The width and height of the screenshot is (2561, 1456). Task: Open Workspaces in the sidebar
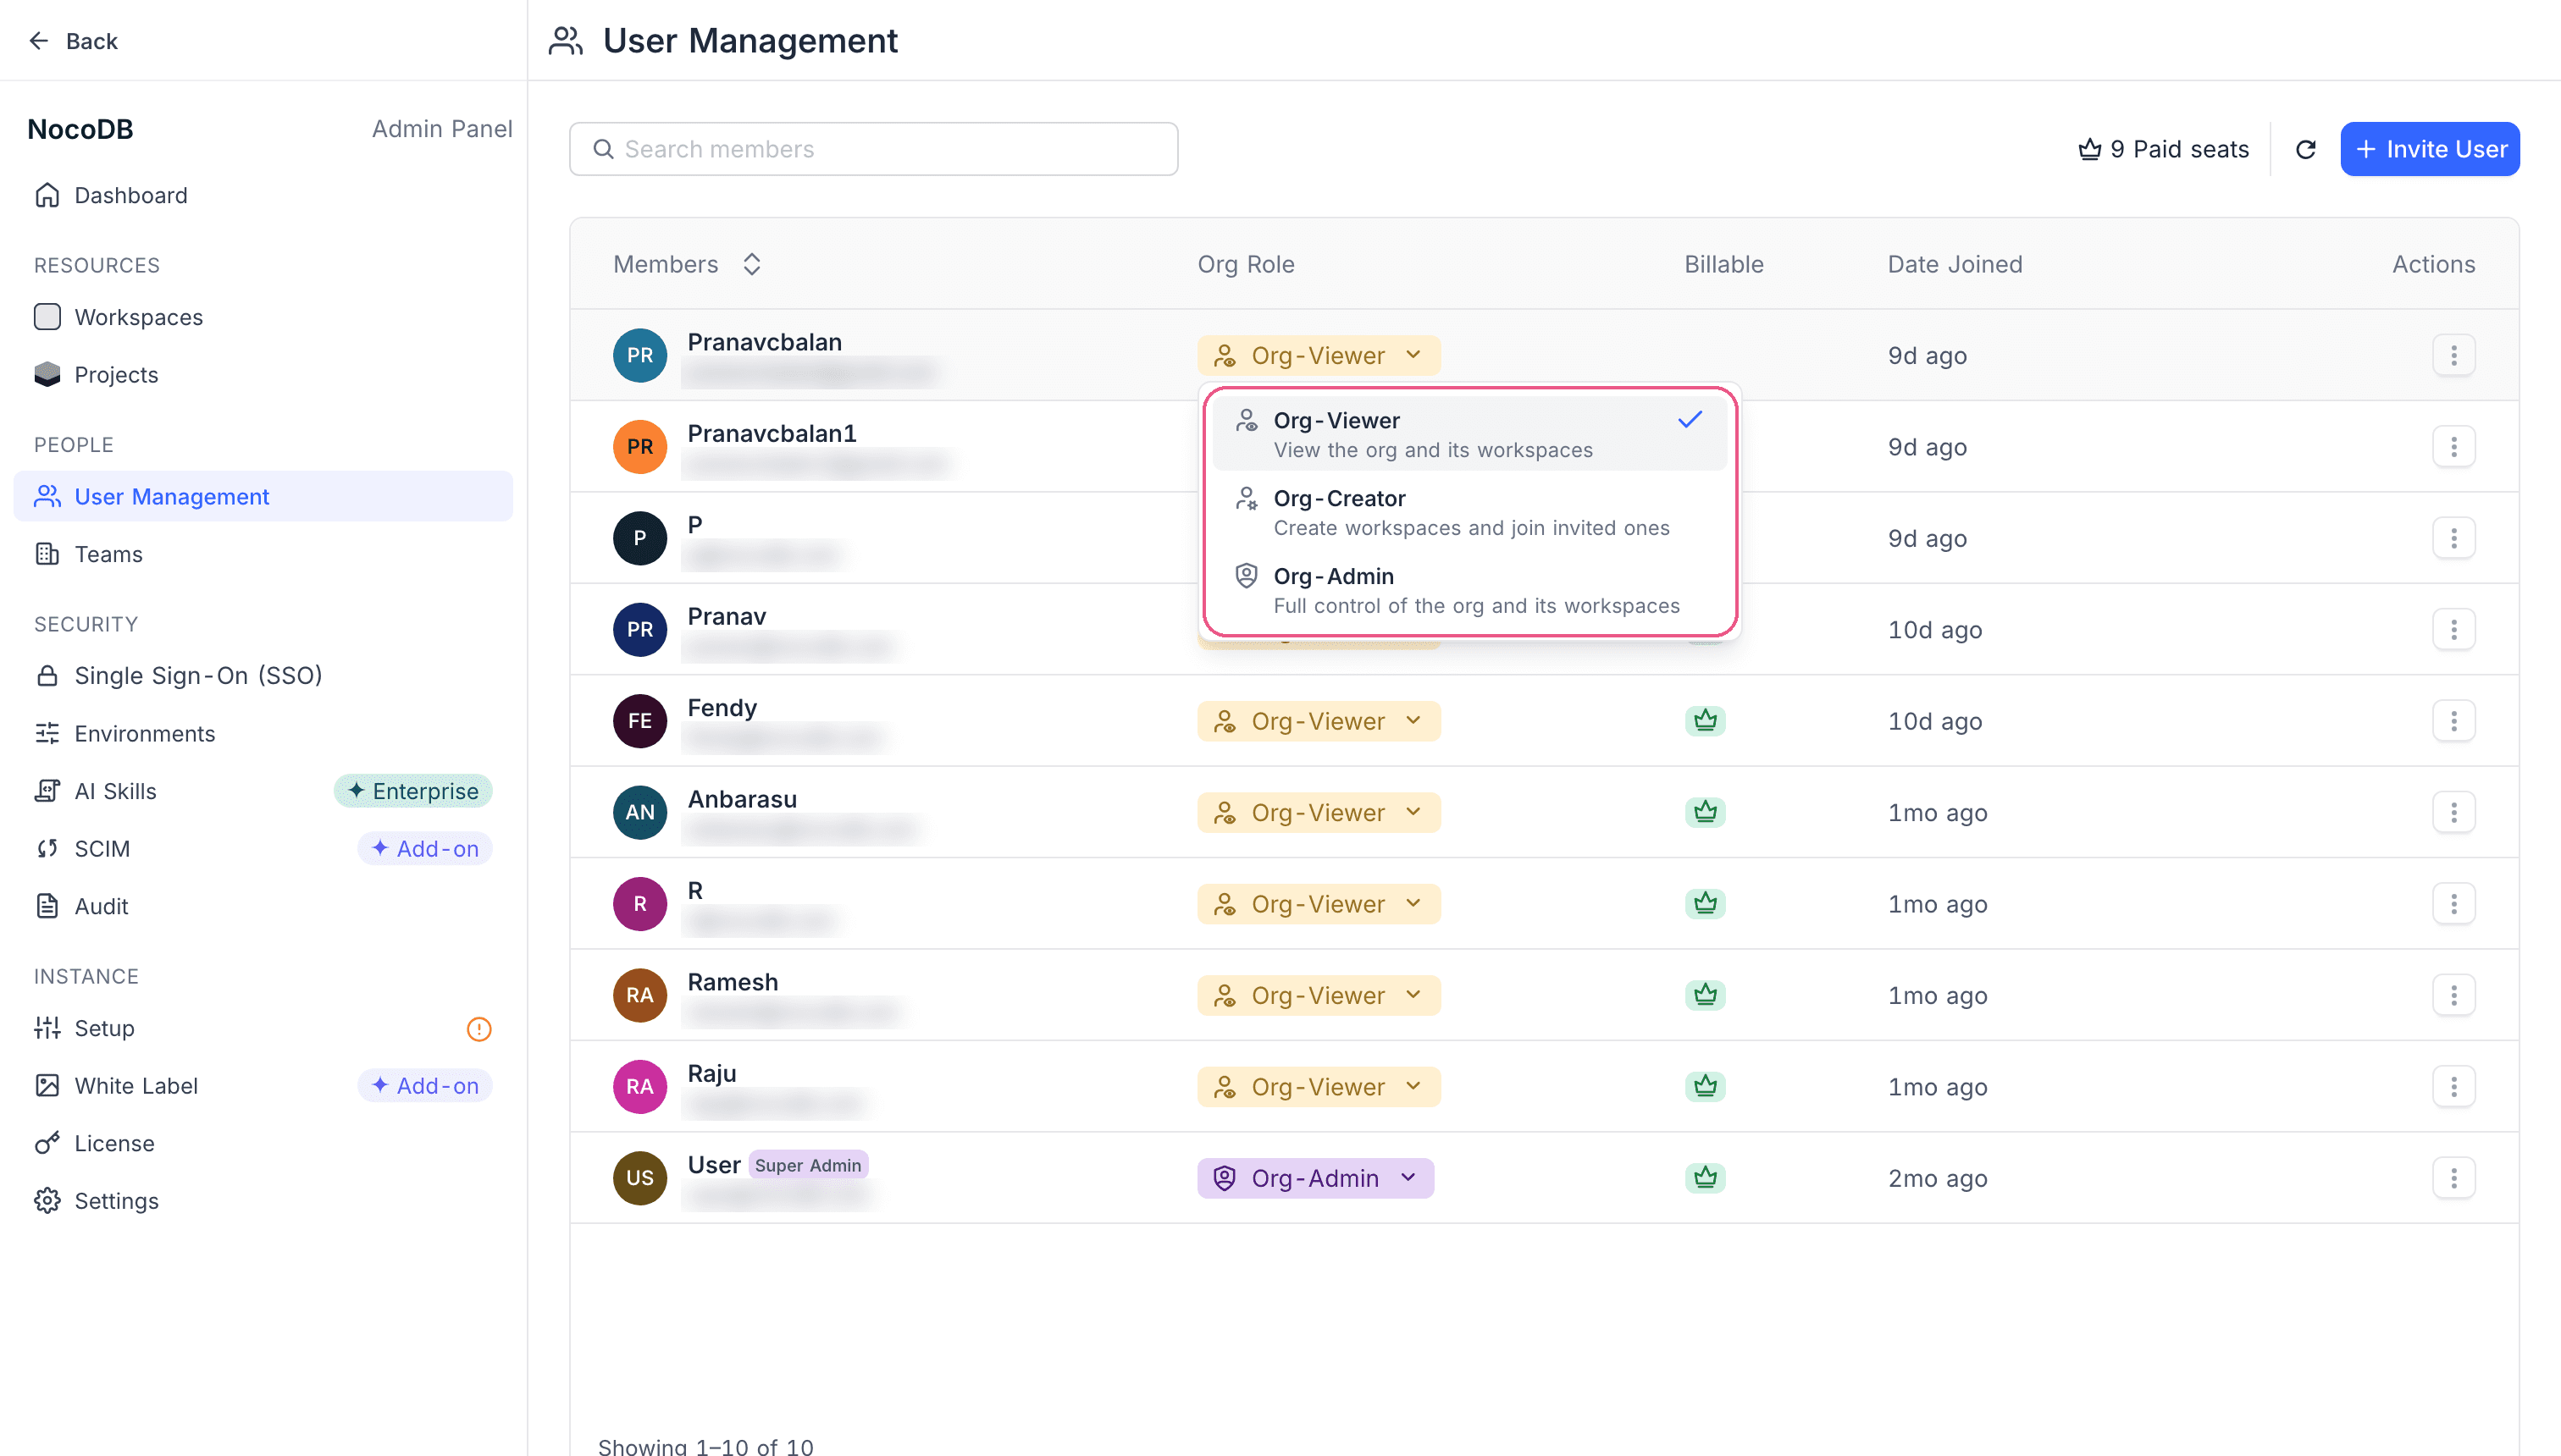(x=263, y=317)
